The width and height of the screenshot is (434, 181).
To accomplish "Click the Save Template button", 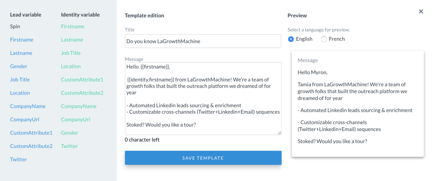I will 203,158.
